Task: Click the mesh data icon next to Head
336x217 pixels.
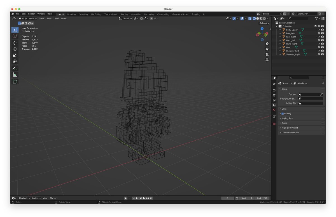Action: coord(297,47)
